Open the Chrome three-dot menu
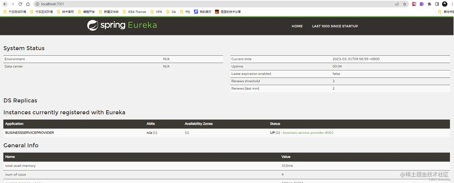Screen dimensions: 454x183 [452, 4]
